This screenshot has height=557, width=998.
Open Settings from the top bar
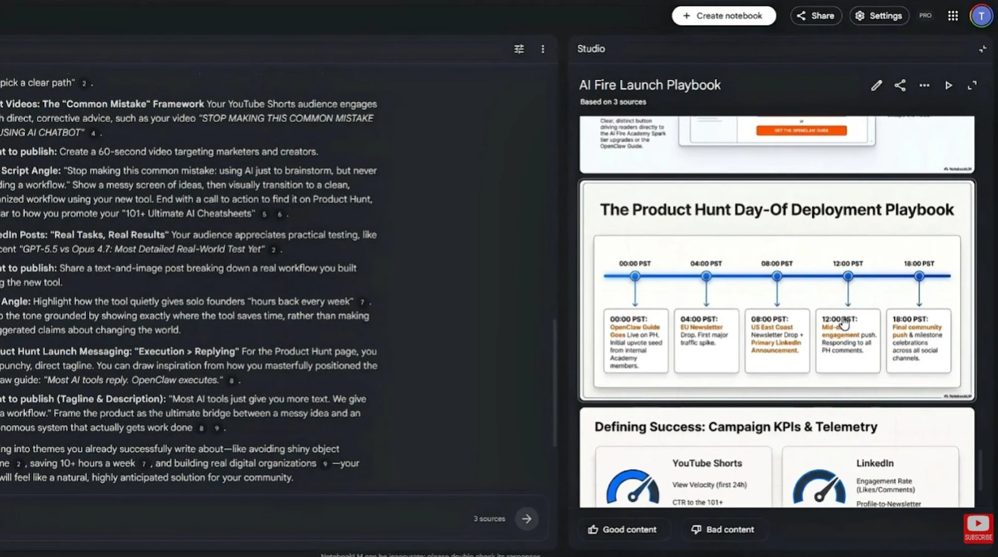(879, 16)
